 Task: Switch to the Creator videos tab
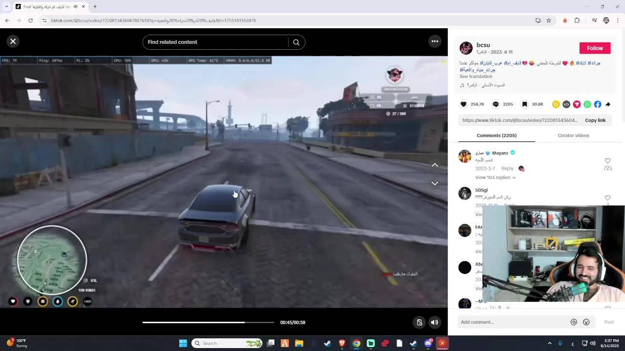tap(573, 136)
